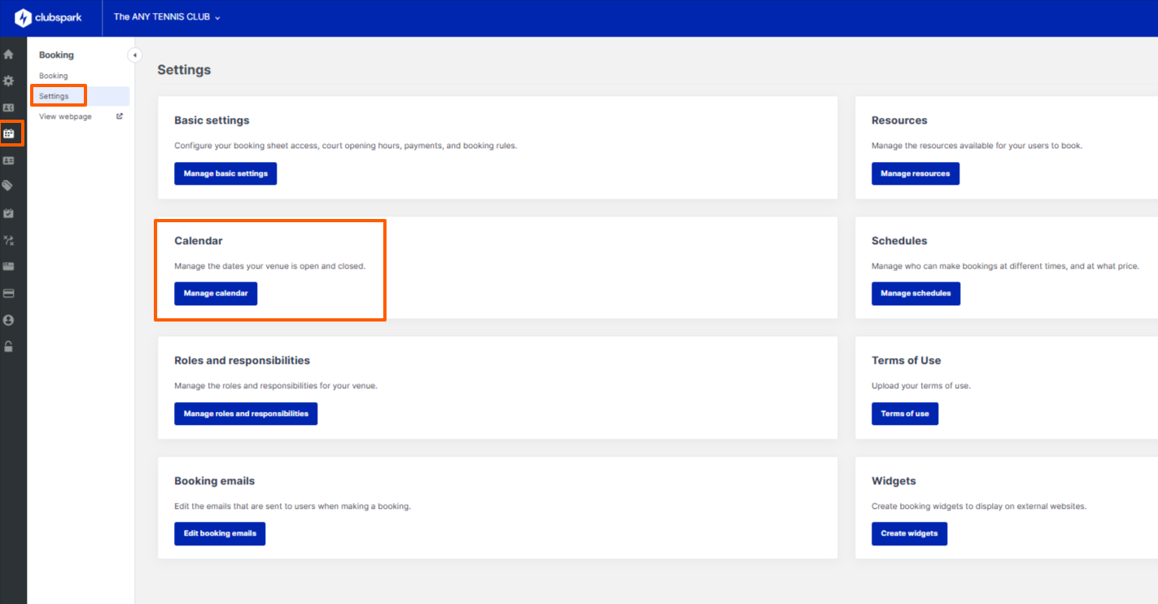The image size is (1158, 604).
Task: Click the user profile circle sidebar icon
Action: pyautogui.click(x=9, y=320)
